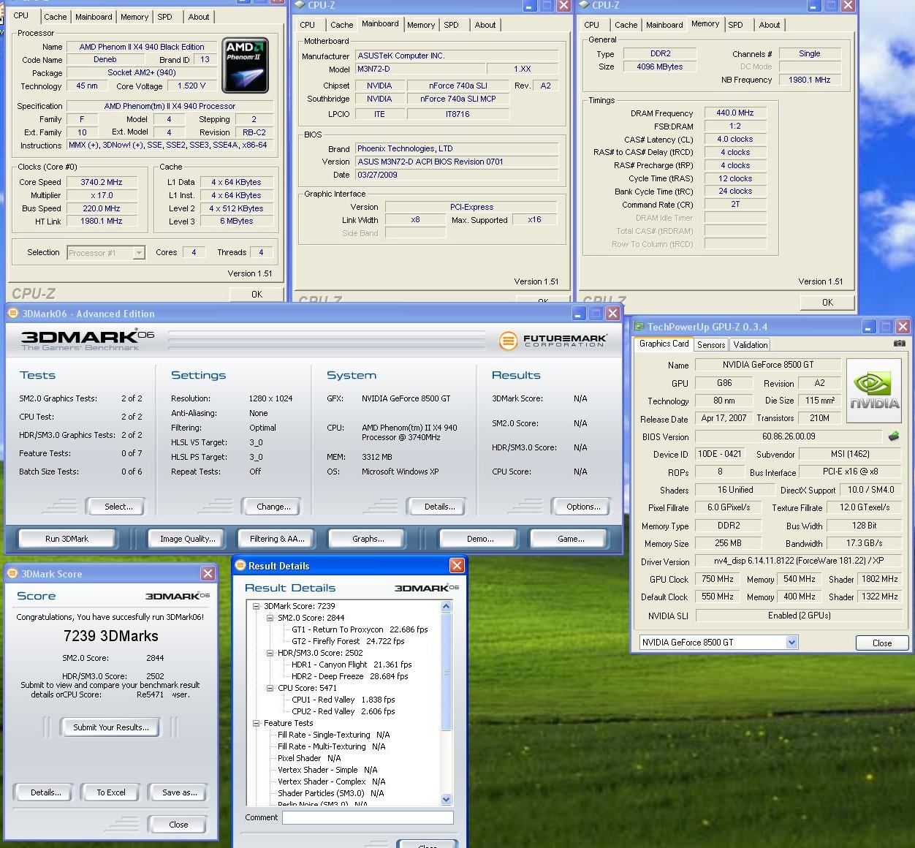Screen dimensions: 915x848
Task: Open the Processor #1 selection dropdown
Action: [x=138, y=253]
